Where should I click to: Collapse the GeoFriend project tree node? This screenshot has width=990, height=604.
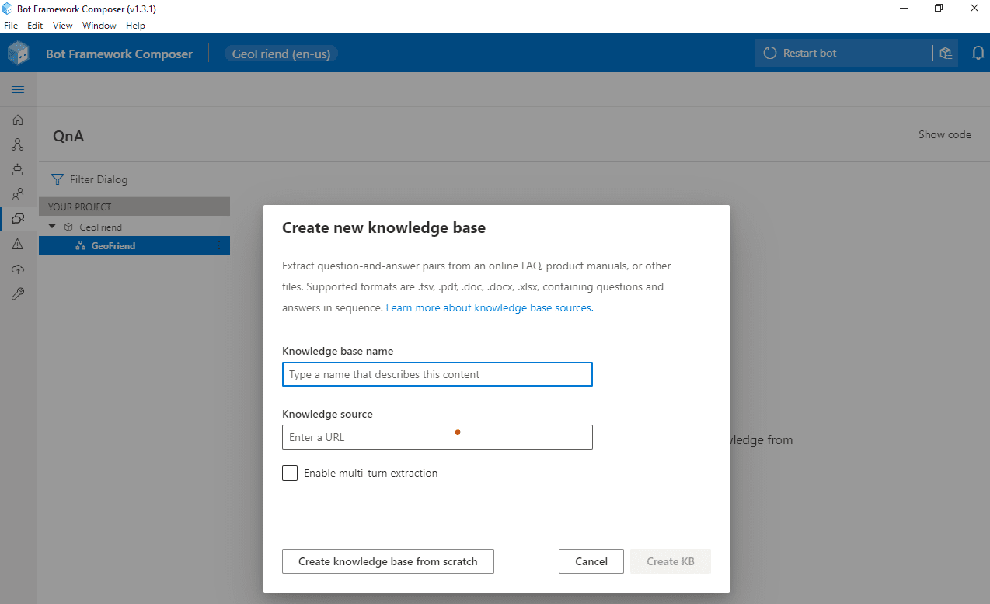click(x=52, y=227)
